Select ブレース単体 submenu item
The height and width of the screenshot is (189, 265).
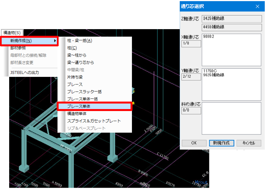point(94,106)
